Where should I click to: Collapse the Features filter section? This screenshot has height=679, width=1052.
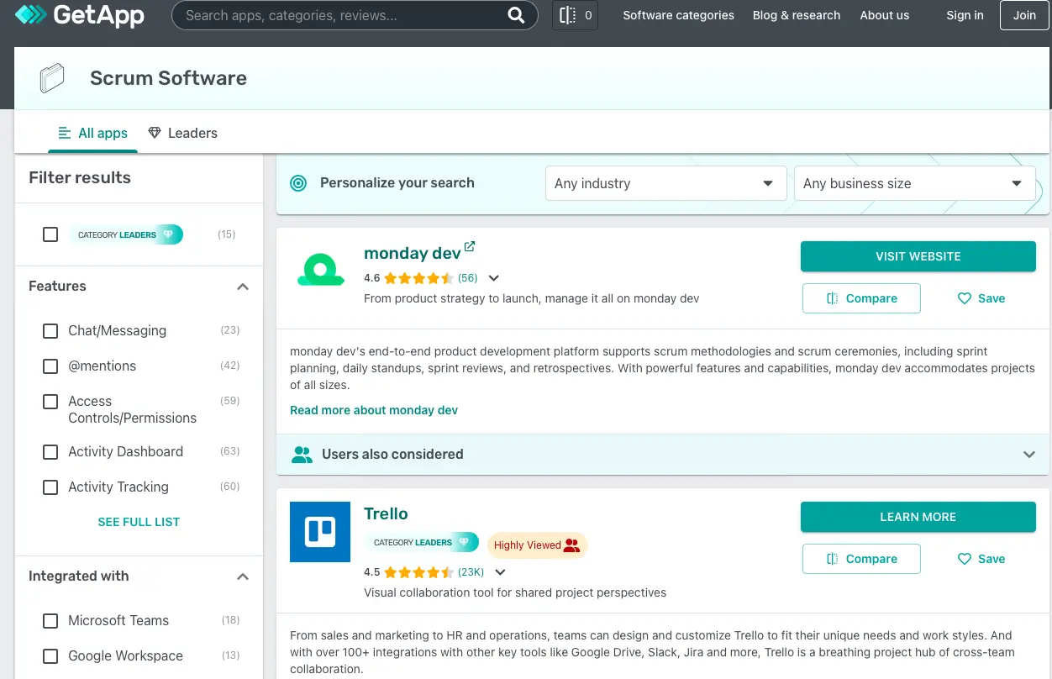243,287
